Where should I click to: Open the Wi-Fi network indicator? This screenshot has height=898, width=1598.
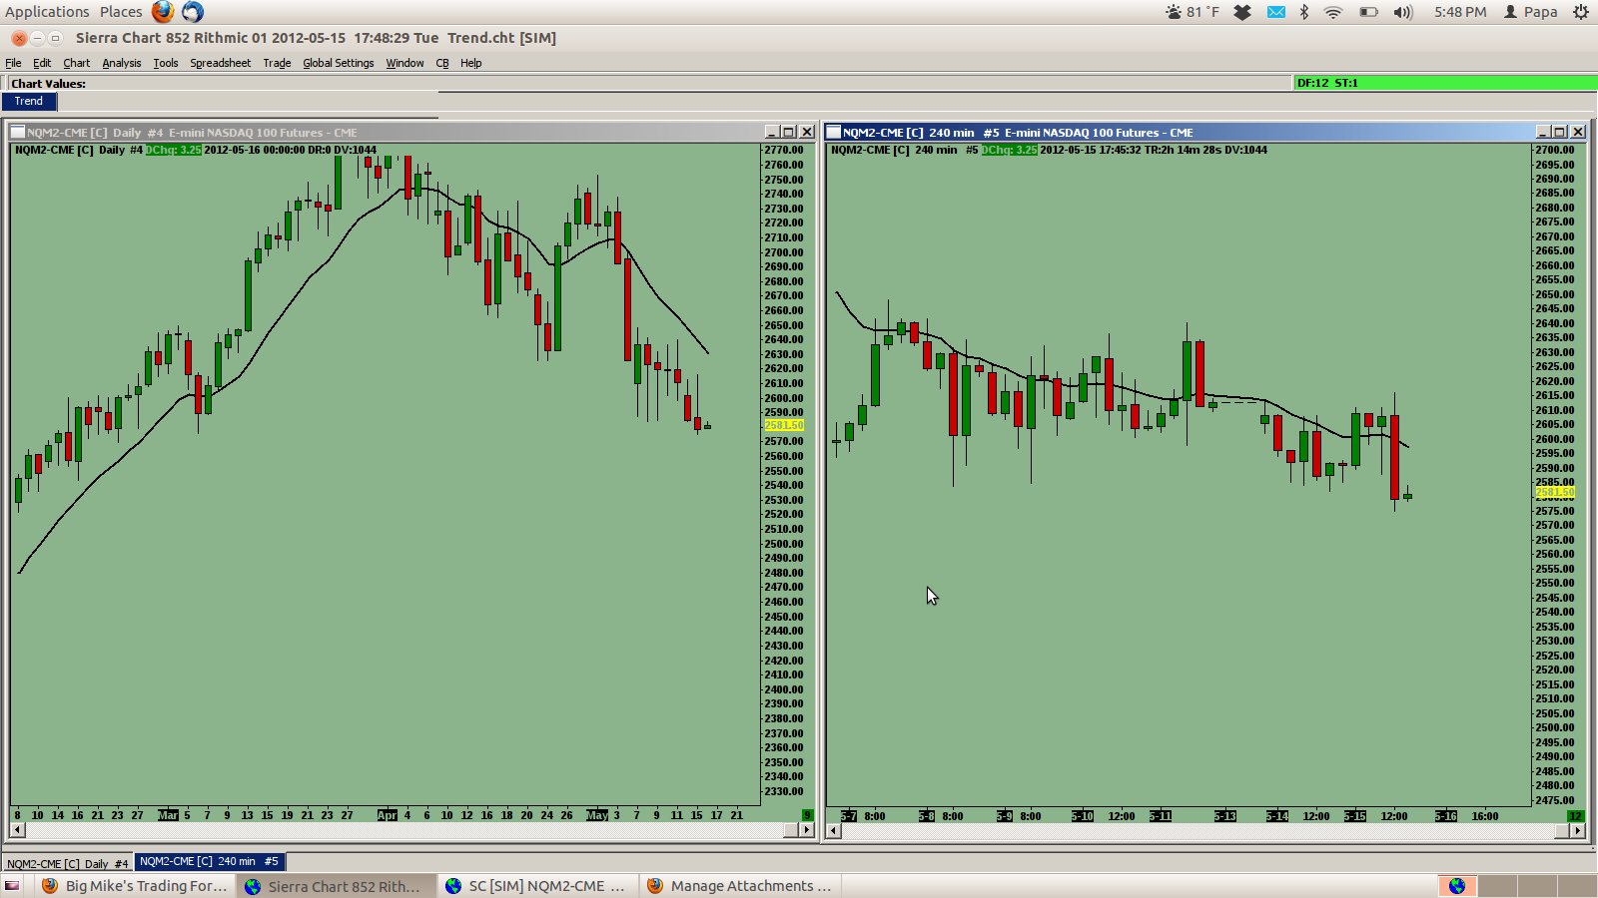(1333, 12)
